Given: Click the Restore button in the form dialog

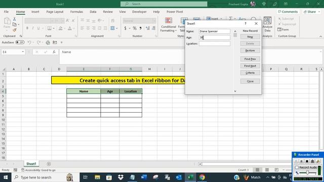Looking at the screenshot, I should (x=250, y=51).
